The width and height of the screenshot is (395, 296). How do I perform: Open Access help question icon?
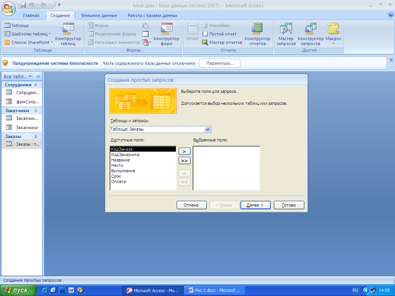pos(391,15)
